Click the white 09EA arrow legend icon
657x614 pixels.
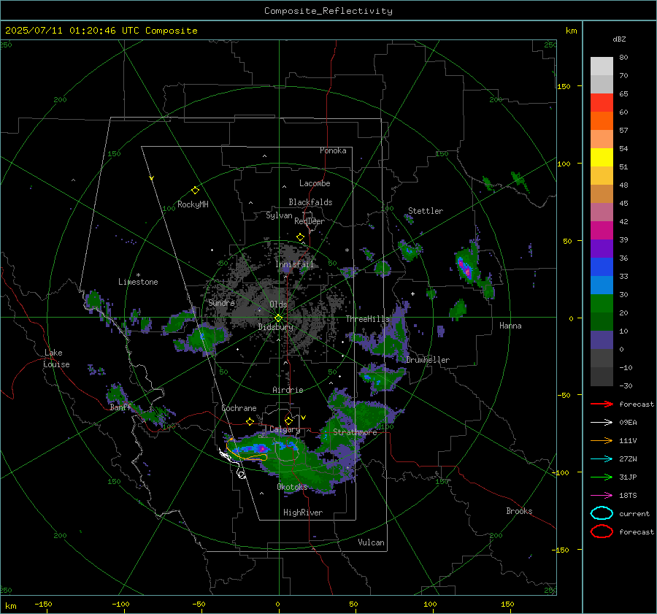tap(602, 423)
